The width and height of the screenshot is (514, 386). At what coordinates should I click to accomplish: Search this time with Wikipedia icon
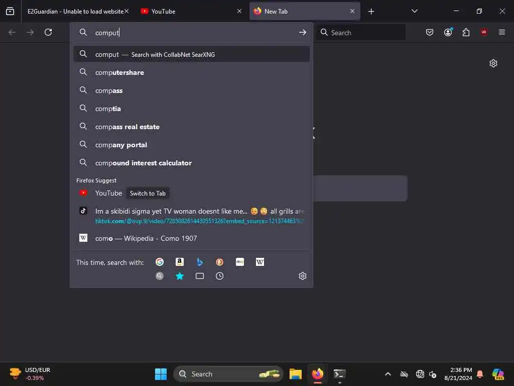260,262
